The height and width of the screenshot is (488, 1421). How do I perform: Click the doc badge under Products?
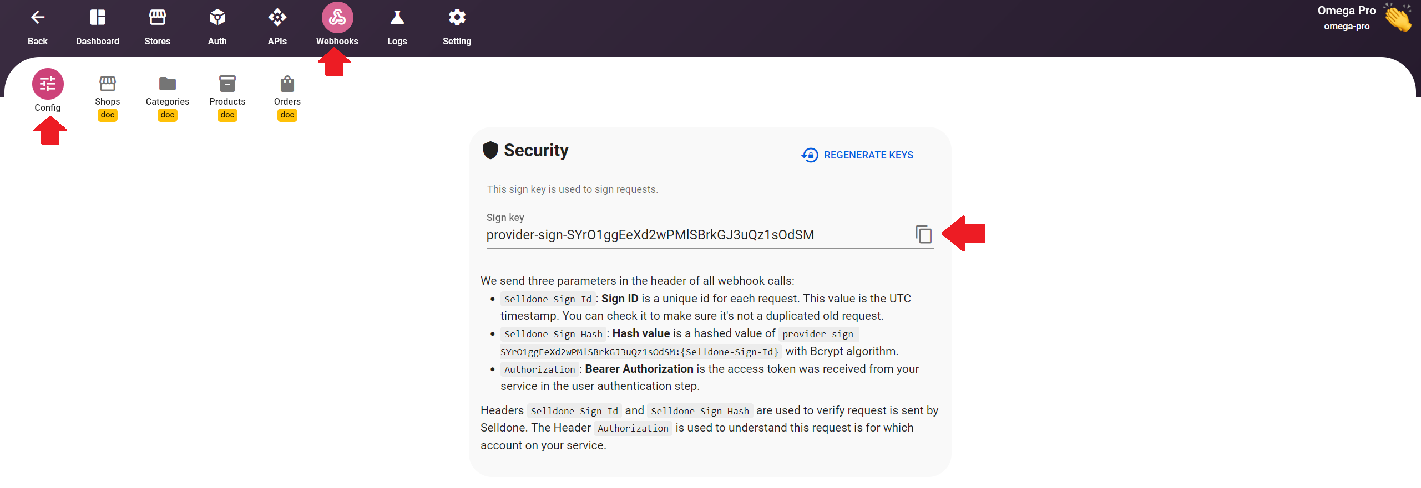coord(227,115)
